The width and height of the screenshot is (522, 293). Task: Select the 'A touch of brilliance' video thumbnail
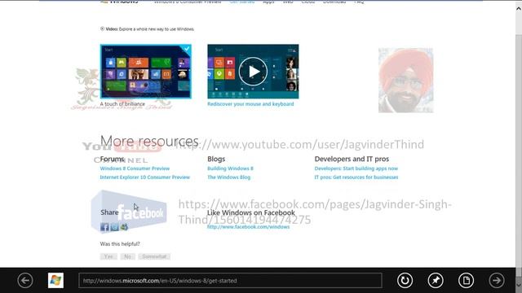point(146,72)
